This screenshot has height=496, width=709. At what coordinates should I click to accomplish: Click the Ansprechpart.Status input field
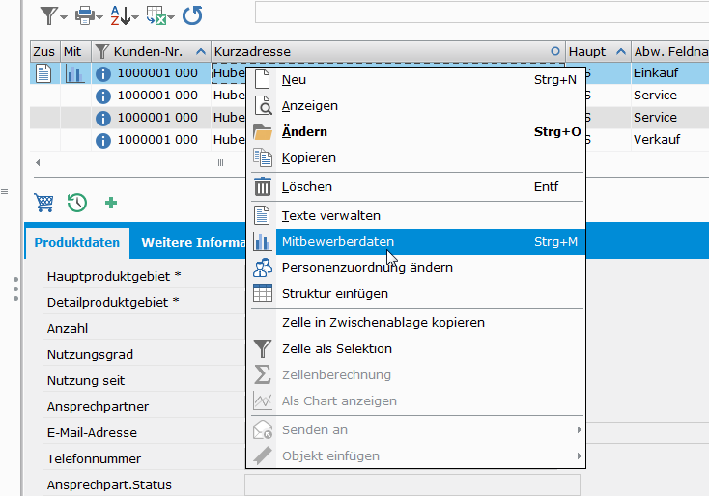click(412, 484)
